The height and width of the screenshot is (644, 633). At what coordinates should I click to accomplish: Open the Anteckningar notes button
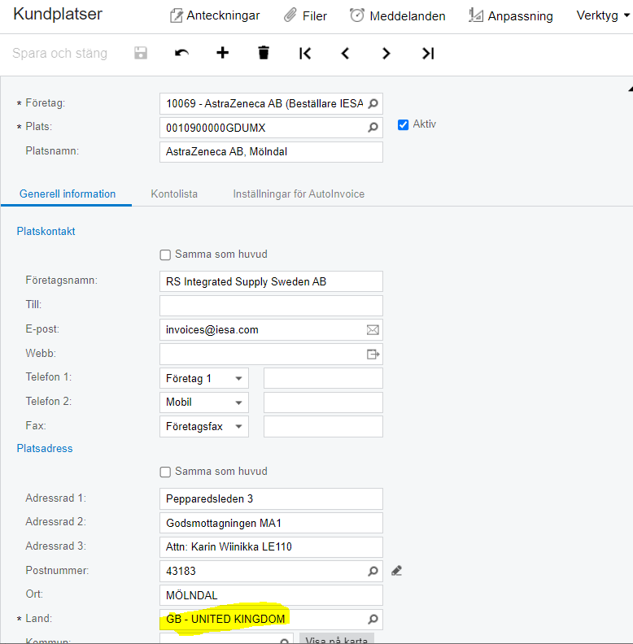(215, 15)
